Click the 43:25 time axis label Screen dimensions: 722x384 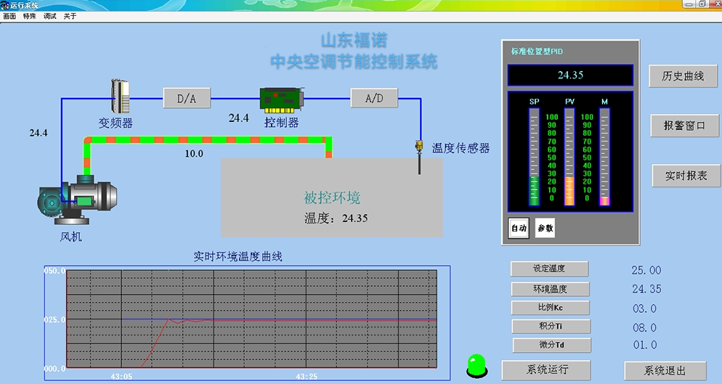(x=307, y=377)
